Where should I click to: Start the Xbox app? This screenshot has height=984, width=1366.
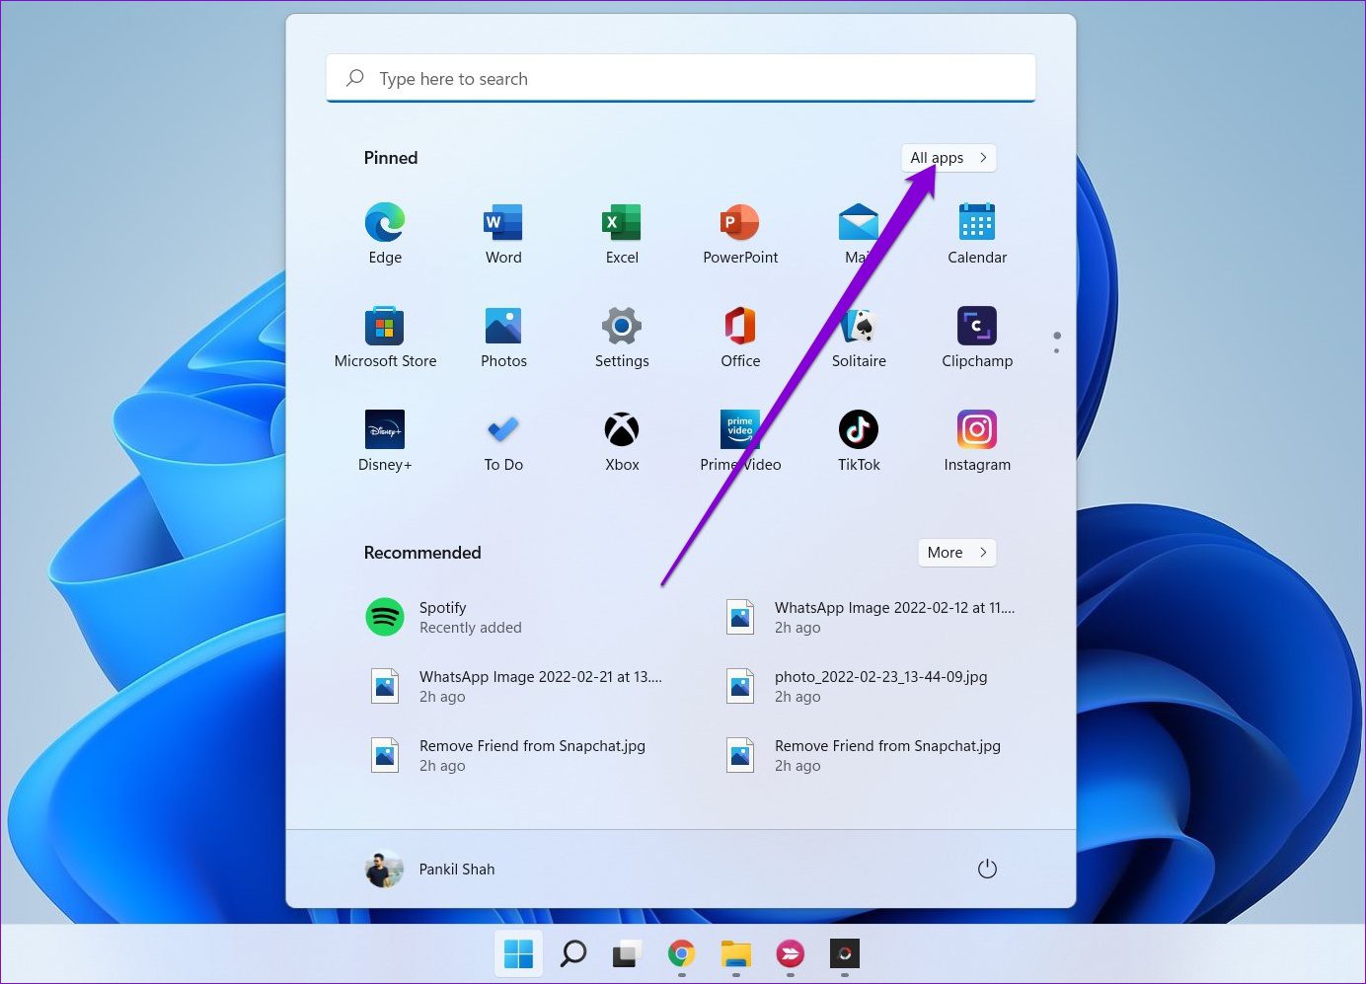(621, 439)
